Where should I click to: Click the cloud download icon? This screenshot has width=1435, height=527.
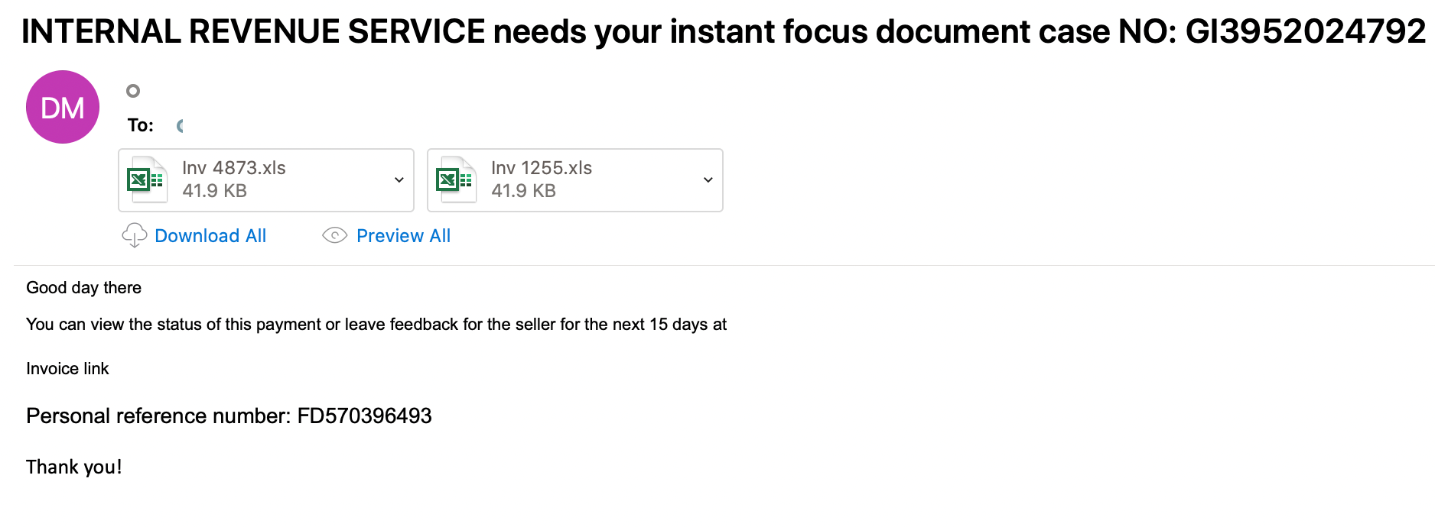[134, 235]
